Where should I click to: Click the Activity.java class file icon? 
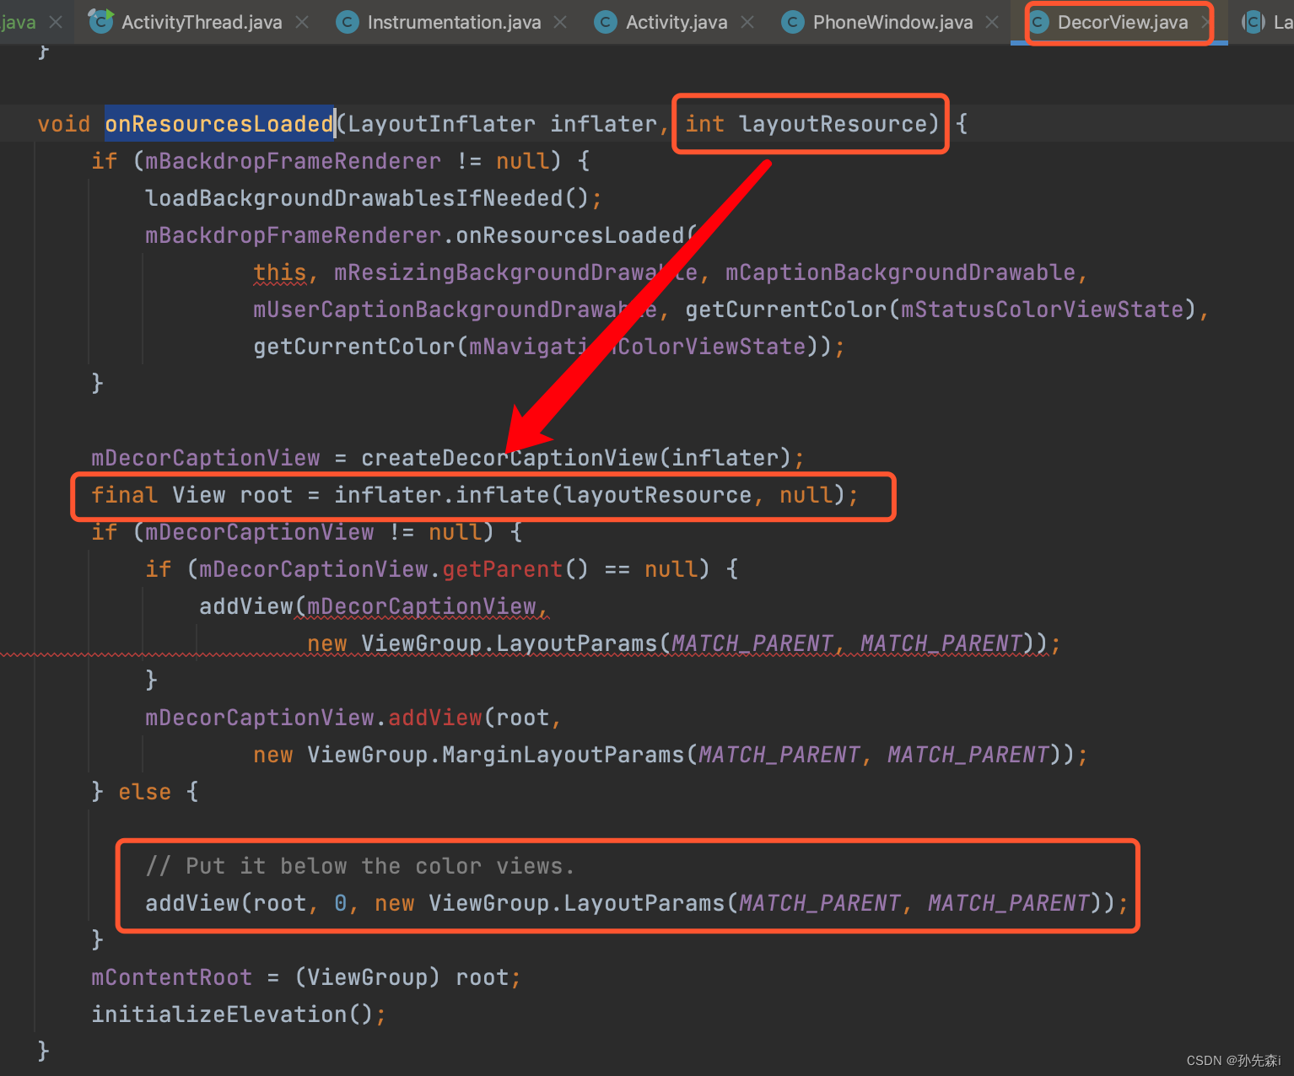click(x=606, y=22)
